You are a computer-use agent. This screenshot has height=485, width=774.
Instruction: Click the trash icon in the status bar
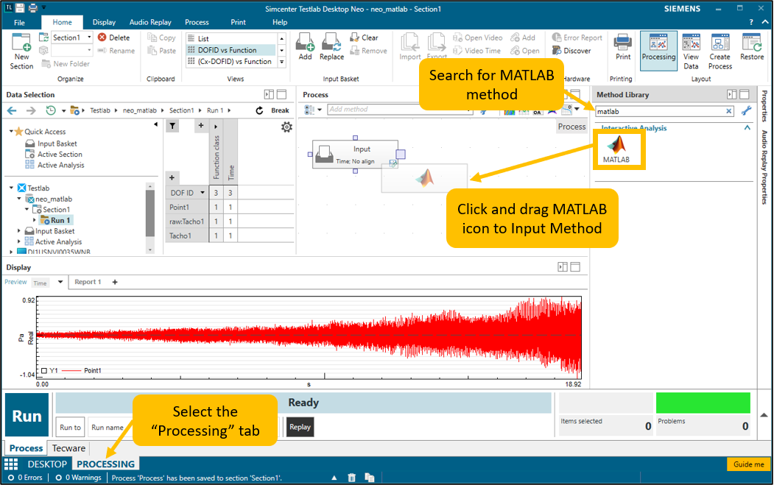tap(351, 478)
